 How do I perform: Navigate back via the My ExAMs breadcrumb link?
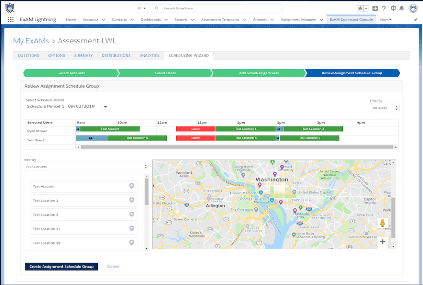[31, 41]
